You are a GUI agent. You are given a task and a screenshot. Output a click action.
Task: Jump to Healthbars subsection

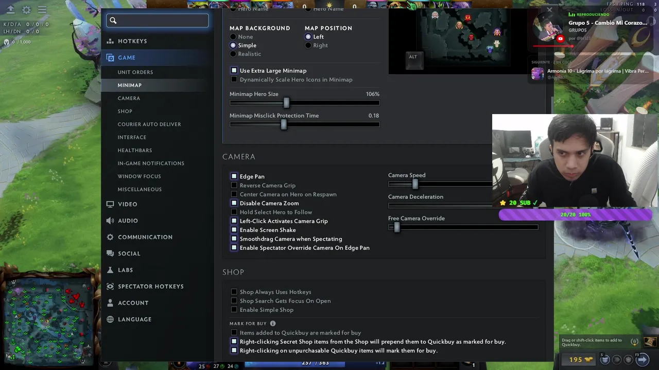click(x=135, y=150)
